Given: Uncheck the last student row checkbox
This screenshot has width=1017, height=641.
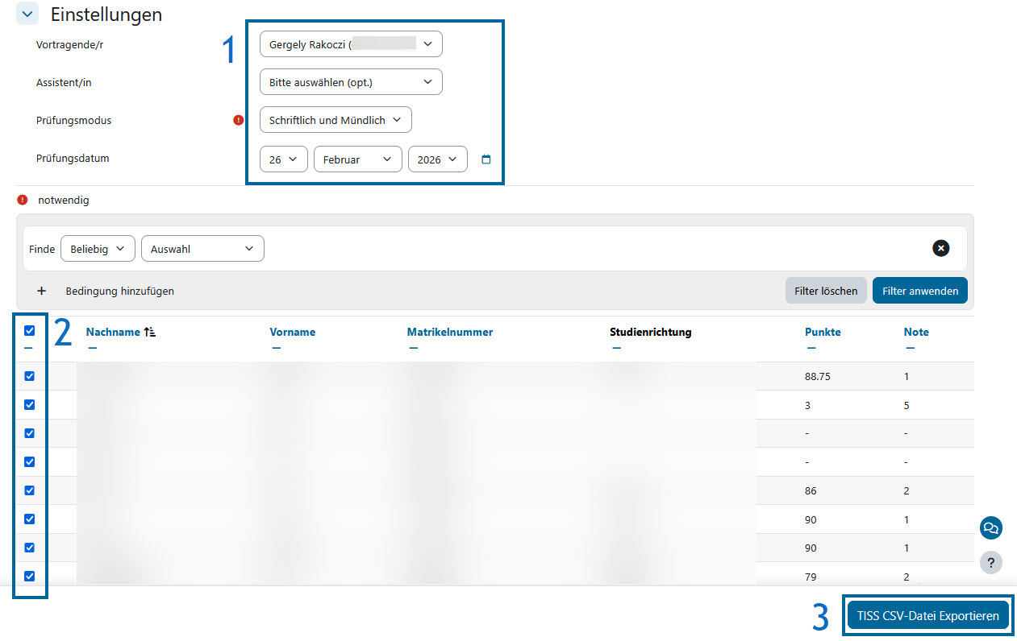Looking at the screenshot, I should 29,576.
